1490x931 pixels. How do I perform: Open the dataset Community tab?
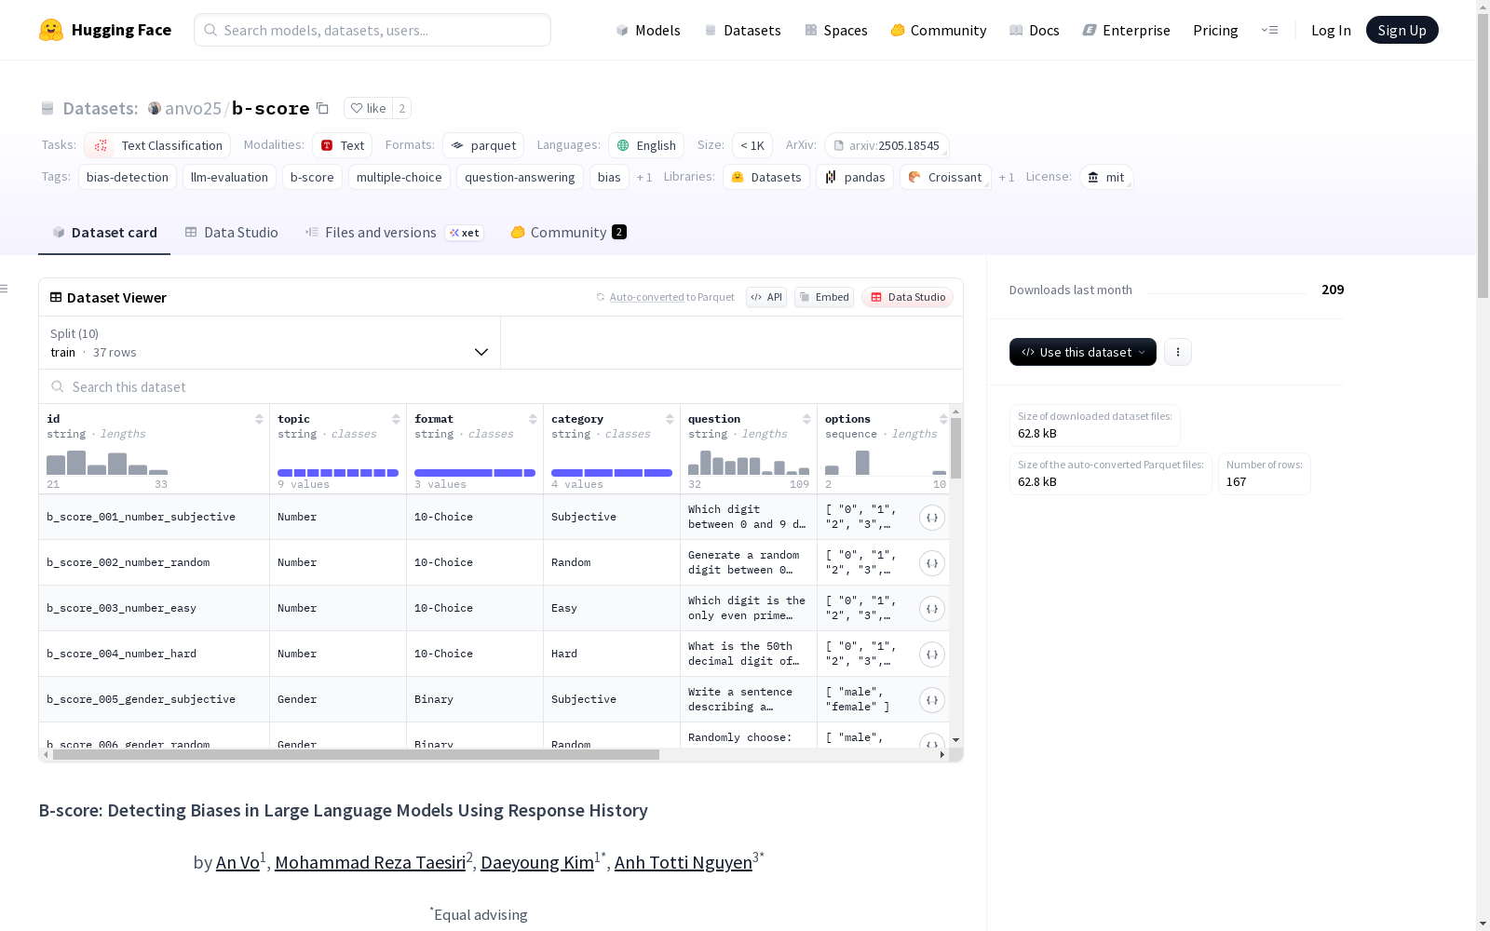point(568,233)
